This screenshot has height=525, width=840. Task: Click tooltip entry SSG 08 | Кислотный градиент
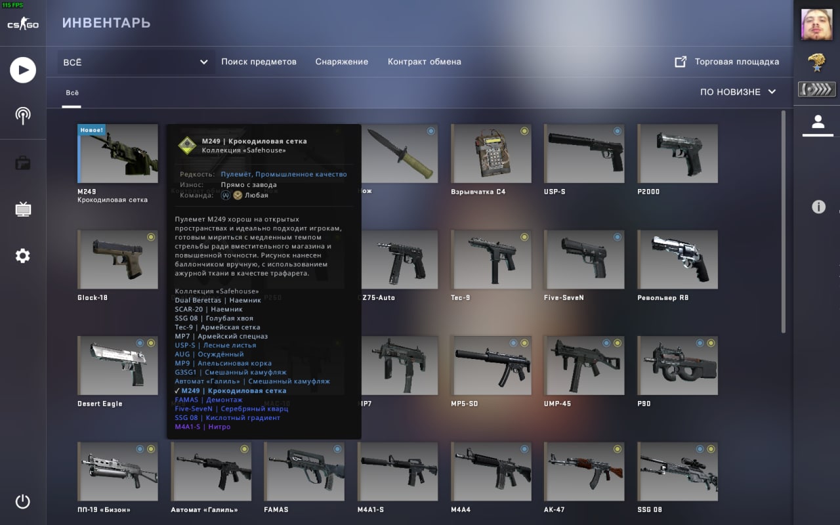pos(228,417)
